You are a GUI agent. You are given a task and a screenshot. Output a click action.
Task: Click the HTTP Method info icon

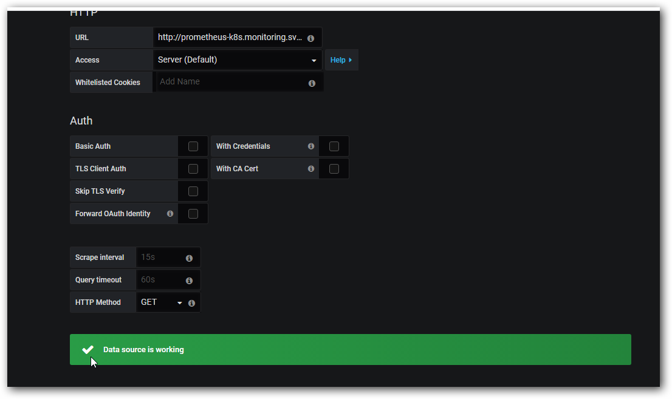coord(191,303)
